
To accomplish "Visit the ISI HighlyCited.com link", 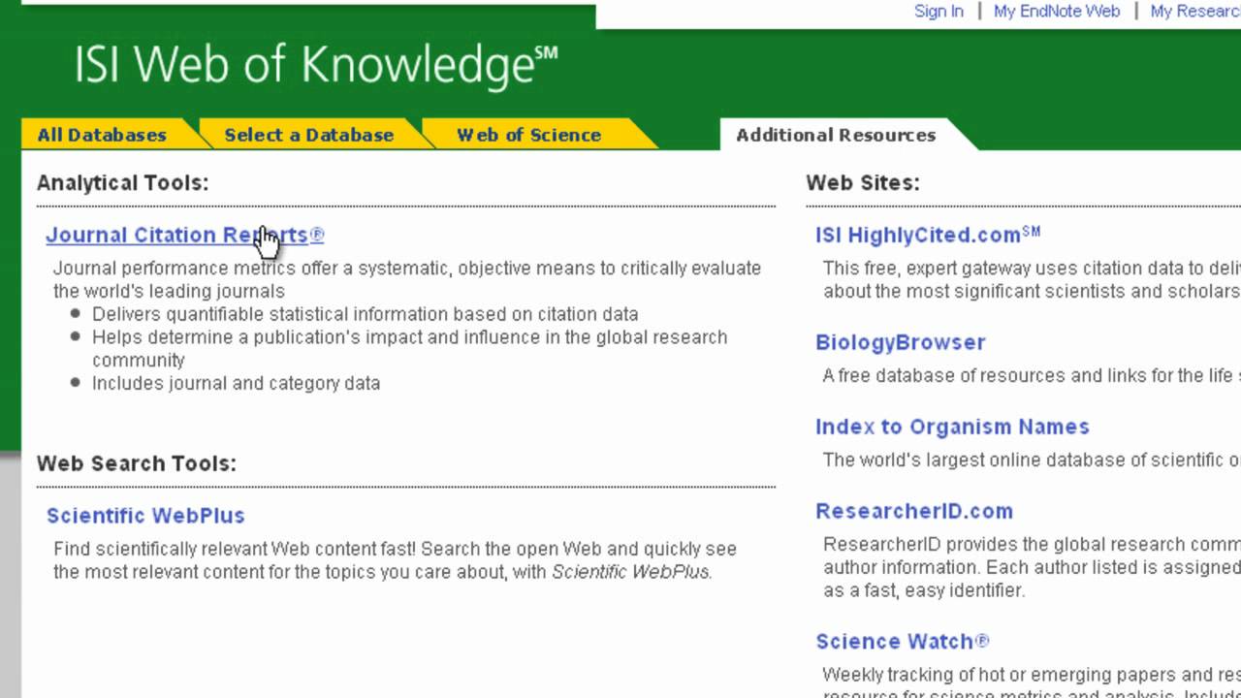I will [927, 235].
